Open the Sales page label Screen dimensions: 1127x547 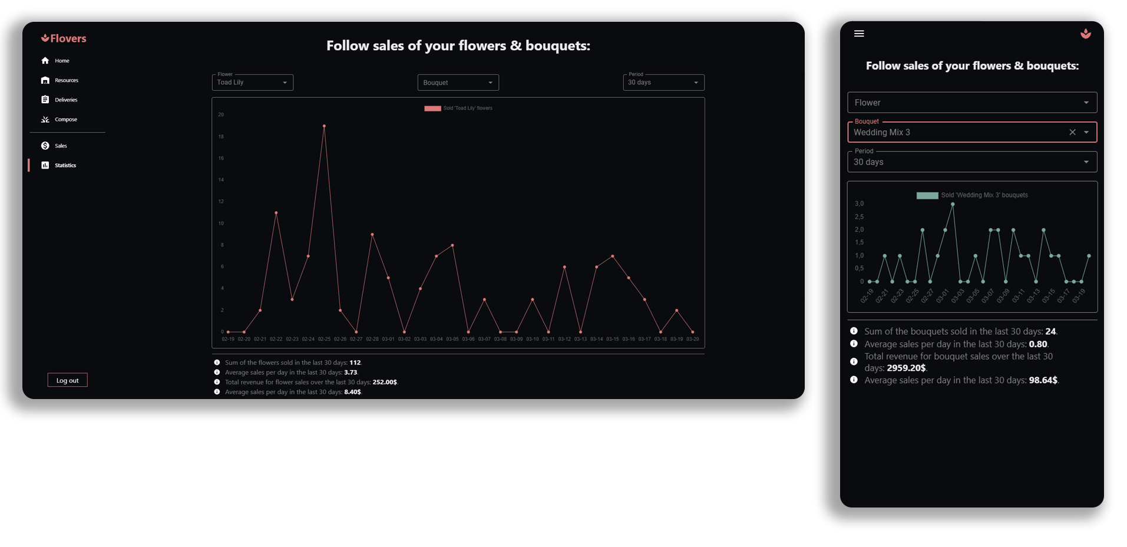[61, 146]
